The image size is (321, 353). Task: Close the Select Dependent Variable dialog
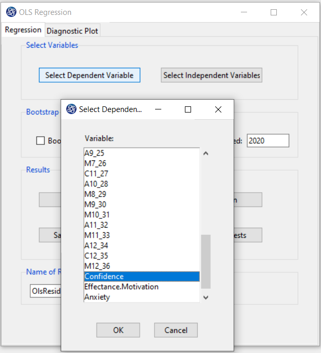coord(218,109)
